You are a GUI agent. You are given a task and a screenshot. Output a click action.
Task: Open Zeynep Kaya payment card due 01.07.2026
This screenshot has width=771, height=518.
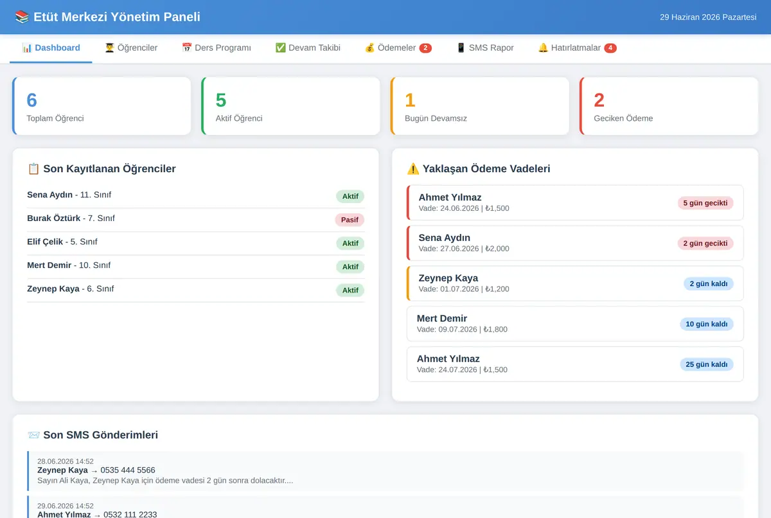pyautogui.click(x=575, y=283)
